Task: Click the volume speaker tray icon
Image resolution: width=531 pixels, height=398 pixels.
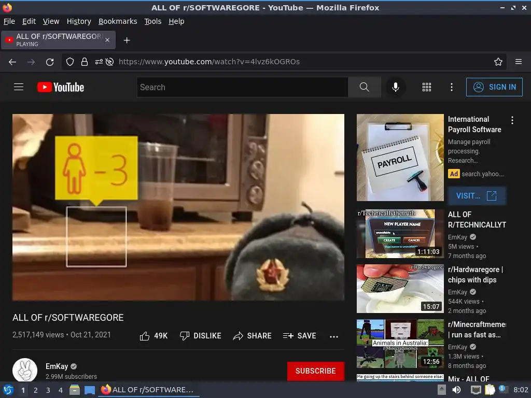Action: click(456, 390)
